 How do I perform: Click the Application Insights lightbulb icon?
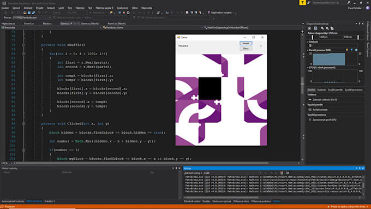click(208, 13)
